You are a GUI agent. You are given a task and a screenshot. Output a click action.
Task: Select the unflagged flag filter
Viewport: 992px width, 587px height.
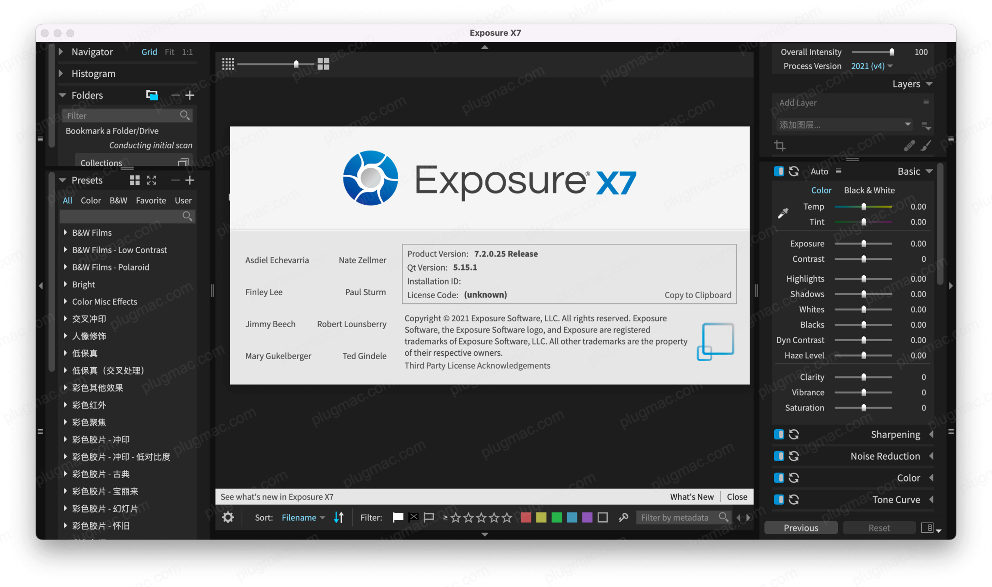[x=429, y=517]
